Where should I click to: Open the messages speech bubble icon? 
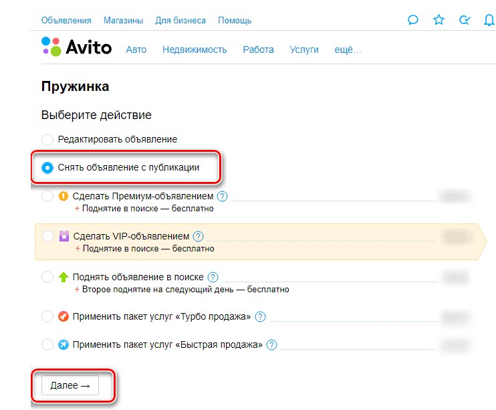pyautogui.click(x=413, y=20)
